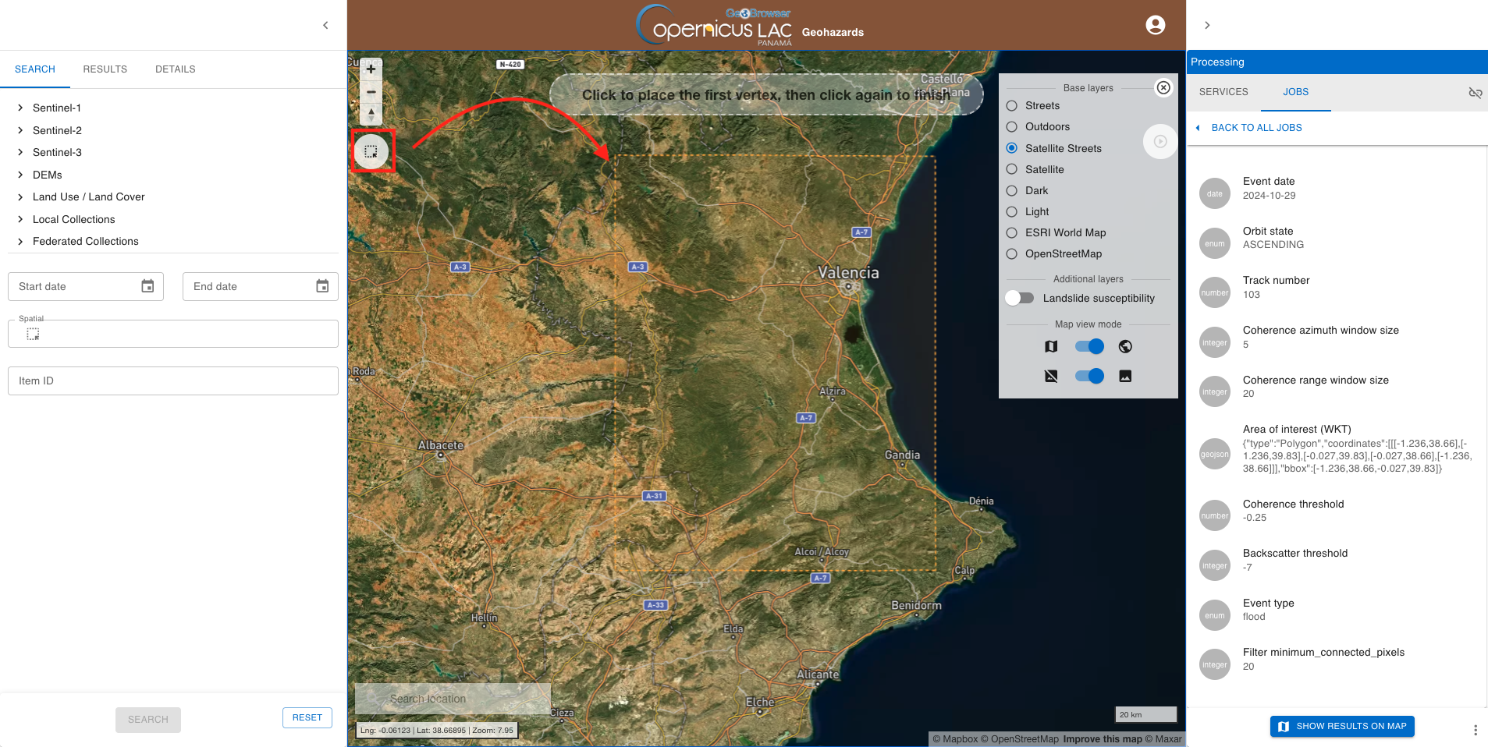Screen dimensions: 1488x747
Task: Click the unlink icon in Processing panel
Action: tap(1475, 93)
